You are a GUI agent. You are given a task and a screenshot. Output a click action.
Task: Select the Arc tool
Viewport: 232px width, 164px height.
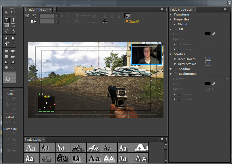[13, 62]
